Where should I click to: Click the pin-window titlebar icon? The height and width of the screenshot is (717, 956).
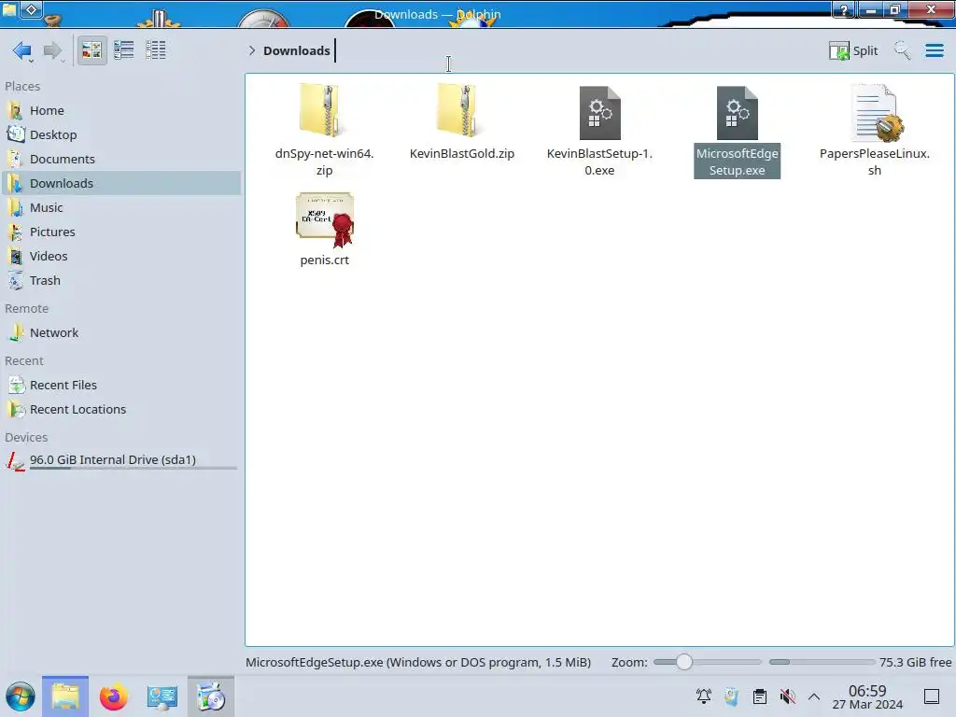tap(32, 9)
